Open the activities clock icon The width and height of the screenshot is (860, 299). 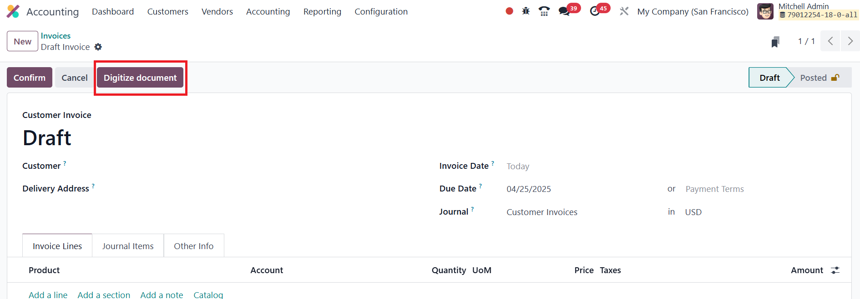click(x=595, y=11)
